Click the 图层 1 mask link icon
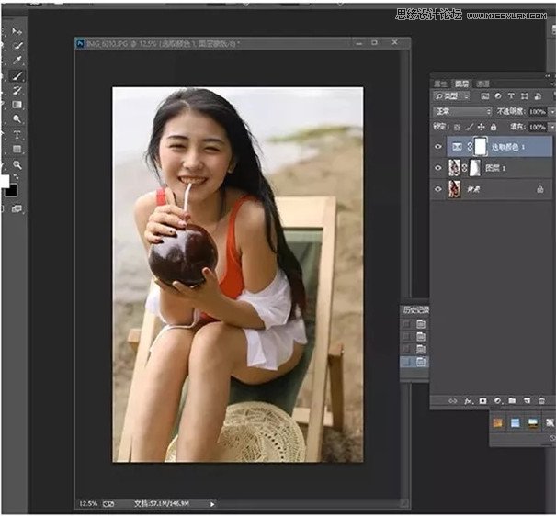The image size is (556, 516). coord(464,167)
